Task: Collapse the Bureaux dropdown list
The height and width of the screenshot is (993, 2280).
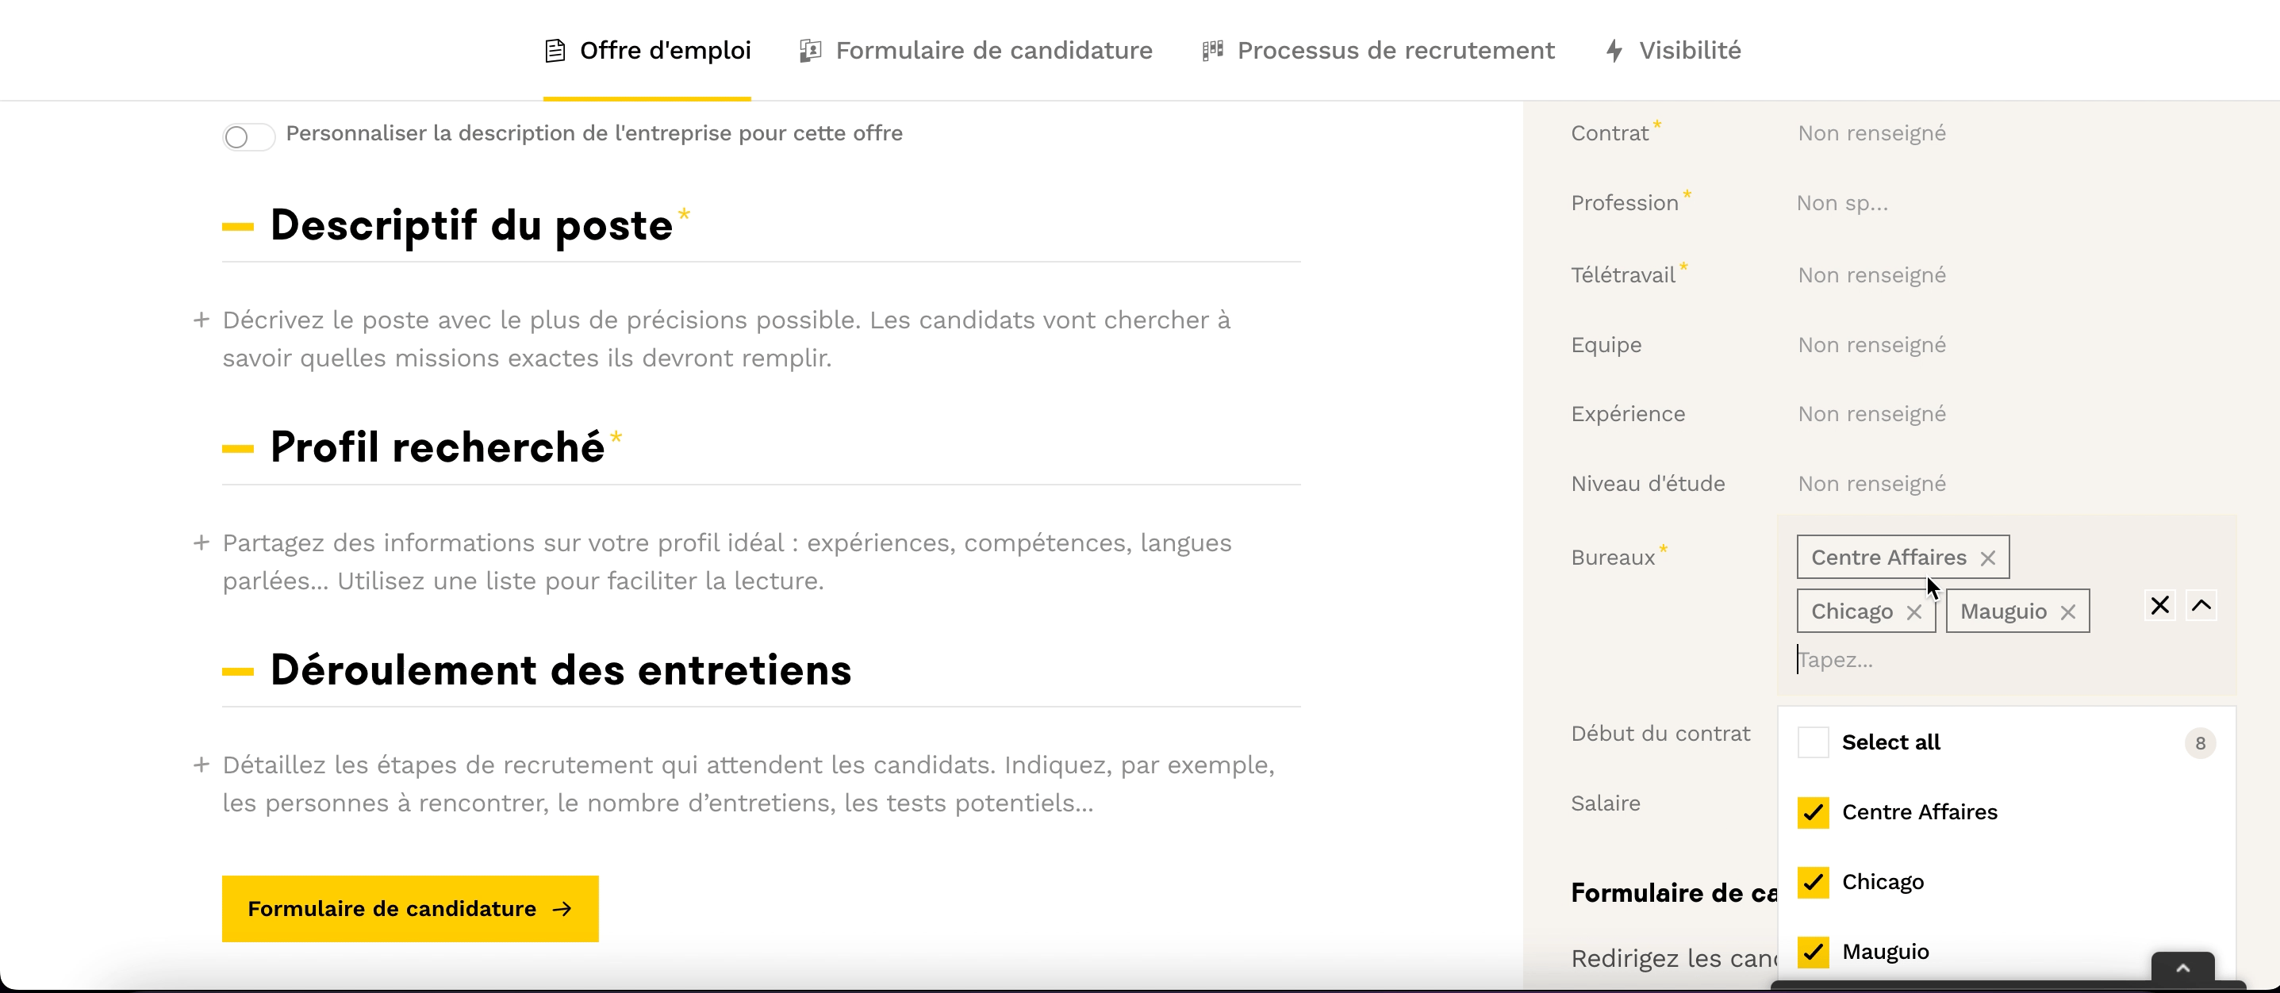Action: pos(2201,605)
